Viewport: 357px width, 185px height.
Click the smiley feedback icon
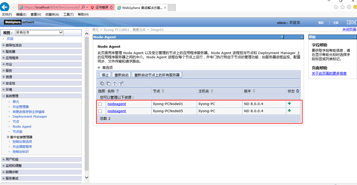coord(355,7)
